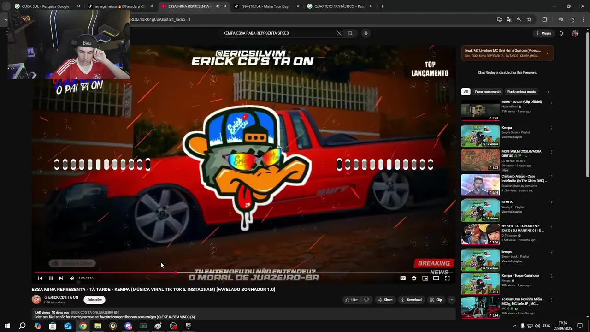Open ERICK CD's TÁ ON channel avatar
This screenshot has height=332, width=590.
36,299
